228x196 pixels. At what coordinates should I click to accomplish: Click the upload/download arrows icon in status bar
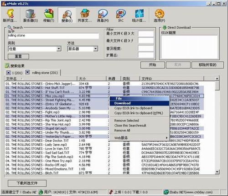[x=111, y=192]
